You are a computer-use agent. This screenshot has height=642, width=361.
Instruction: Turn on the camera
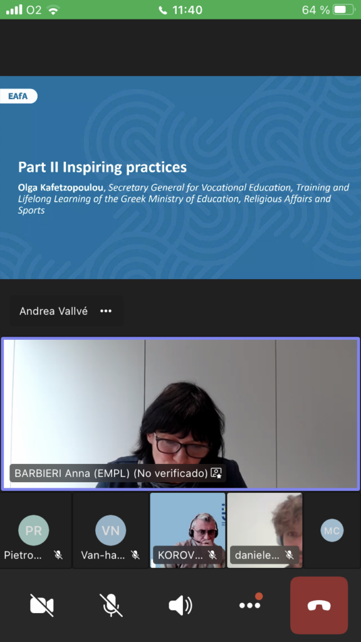(42, 605)
